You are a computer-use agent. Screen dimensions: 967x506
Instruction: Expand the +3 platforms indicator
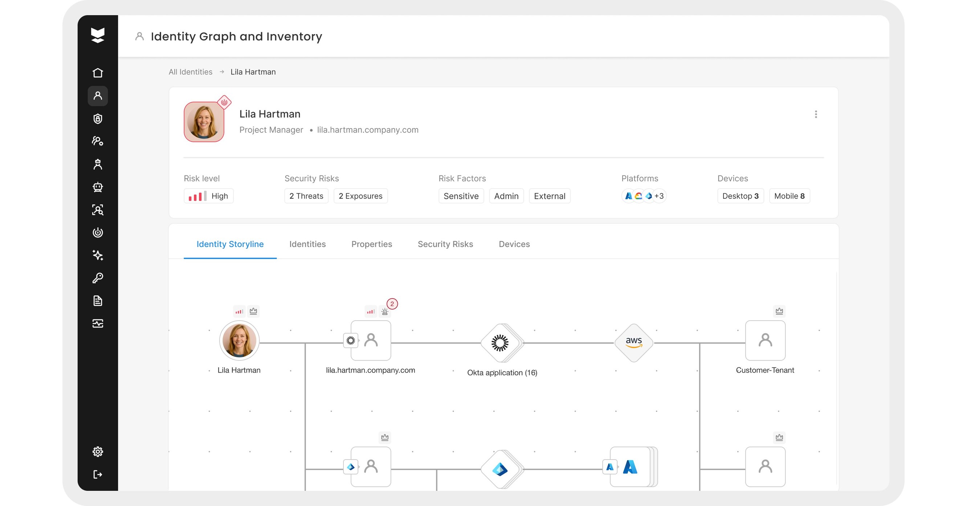click(x=659, y=196)
